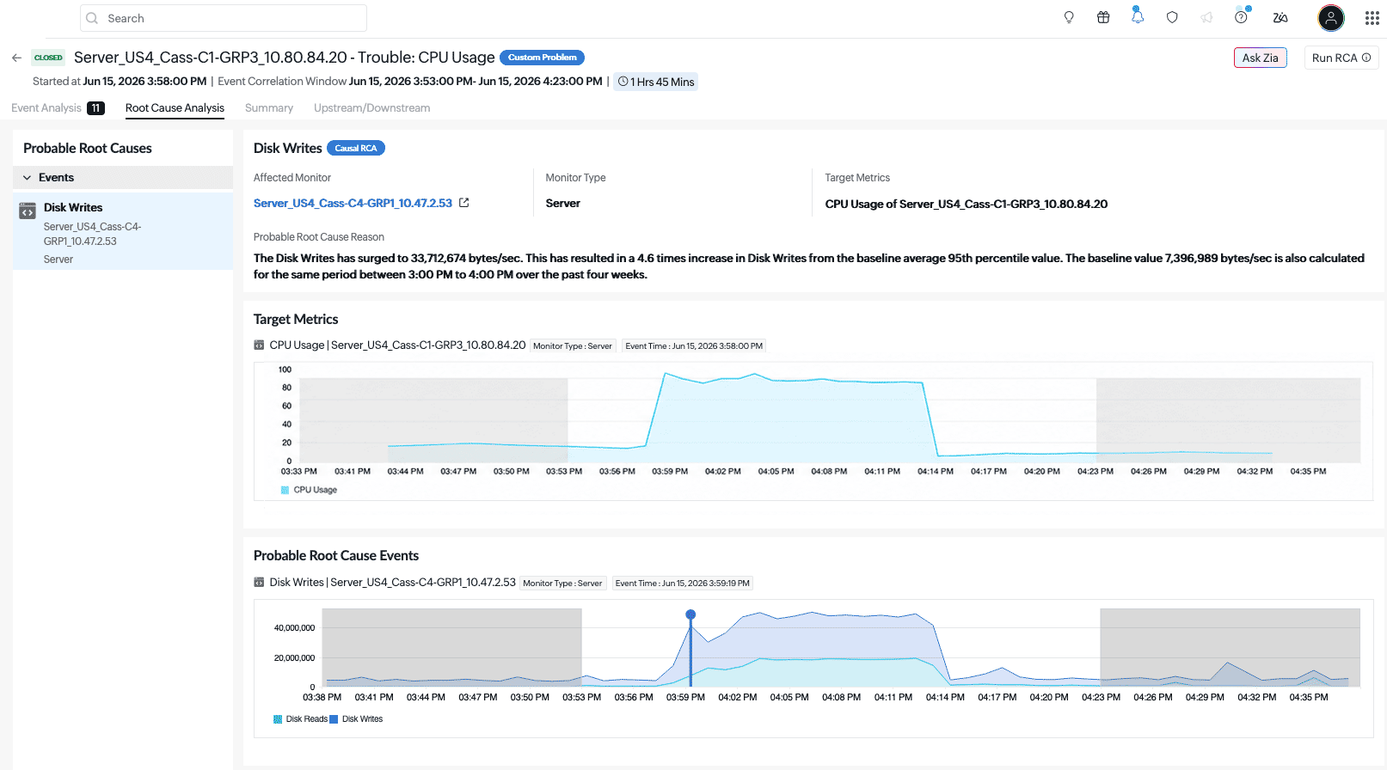Open affected monitor external link icon
This screenshot has width=1387, height=770.
464,203
